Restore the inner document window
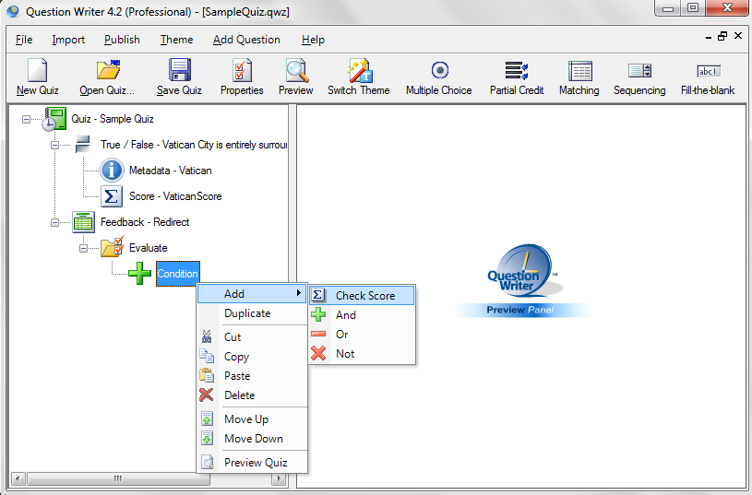This screenshot has height=495, width=752. [x=722, y=37]
